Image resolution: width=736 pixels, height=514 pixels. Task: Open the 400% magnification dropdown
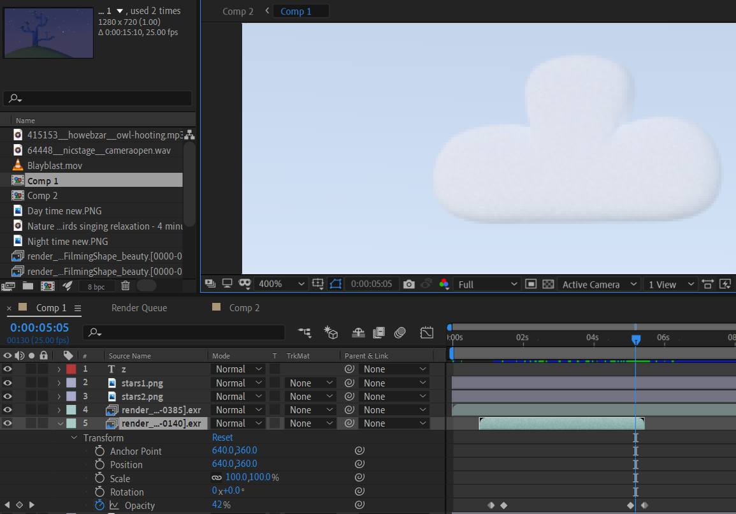pyautogui.click(x=281, y=284)
